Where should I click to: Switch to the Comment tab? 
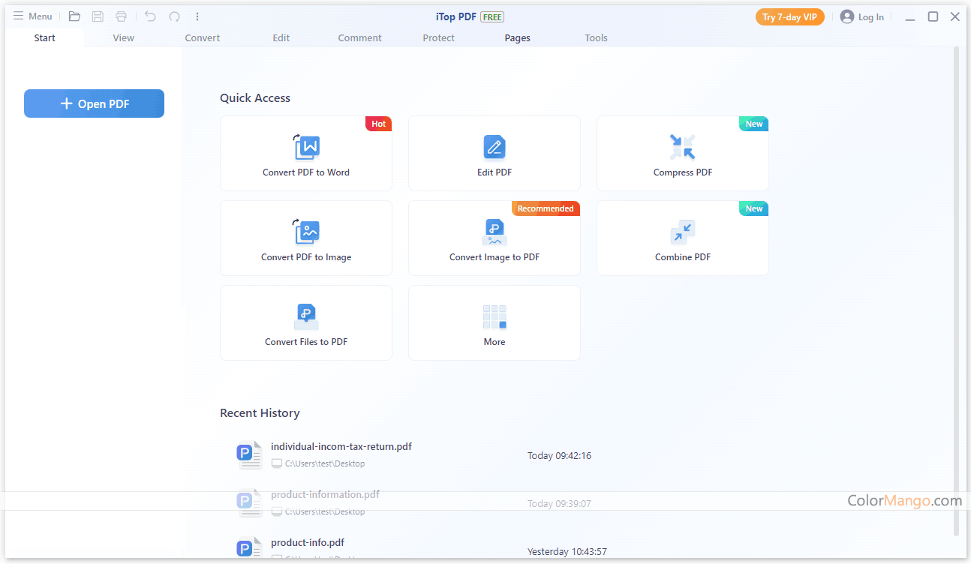click(x=360, y=37)
